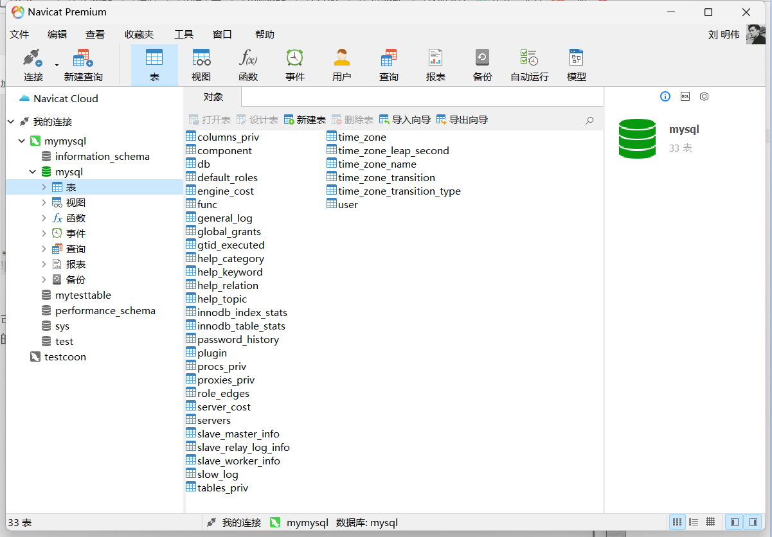Open the 窗口 menu
This screenshot has height=537, width=772.
coord(222,35)
